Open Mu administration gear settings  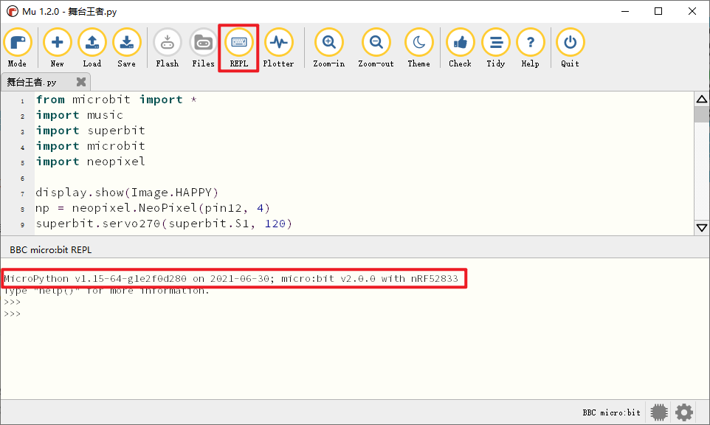(683, 412)
